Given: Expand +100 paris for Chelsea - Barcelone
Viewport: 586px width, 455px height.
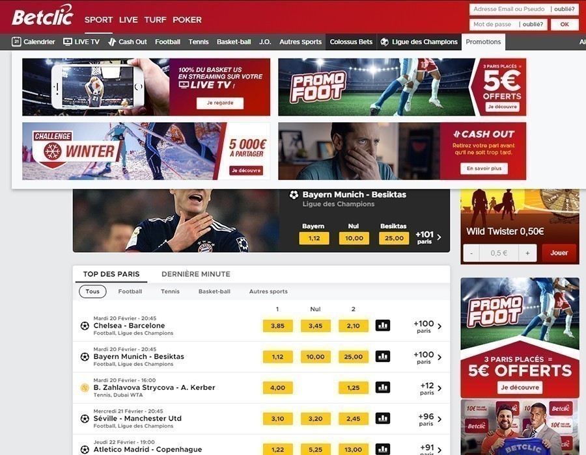Looking at the screenshot, I should 428,326.
